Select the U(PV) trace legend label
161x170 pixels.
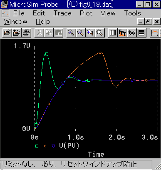(x=69, y=146)
